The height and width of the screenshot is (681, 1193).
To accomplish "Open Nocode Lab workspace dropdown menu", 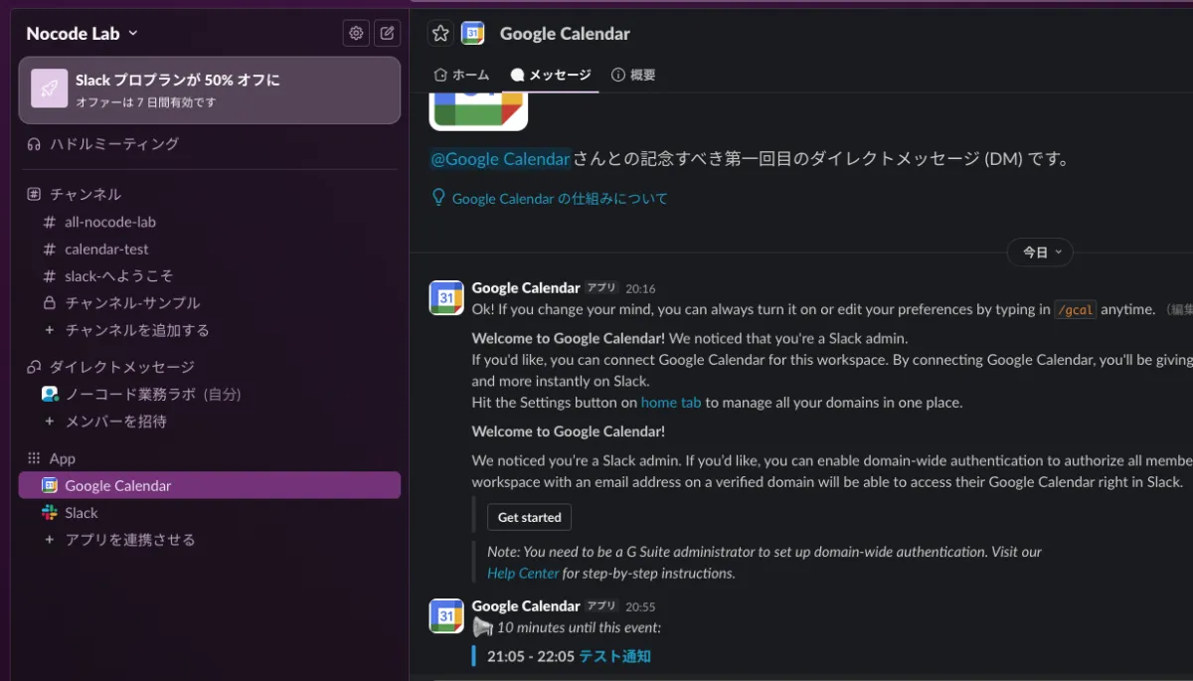I will (83, 33).
